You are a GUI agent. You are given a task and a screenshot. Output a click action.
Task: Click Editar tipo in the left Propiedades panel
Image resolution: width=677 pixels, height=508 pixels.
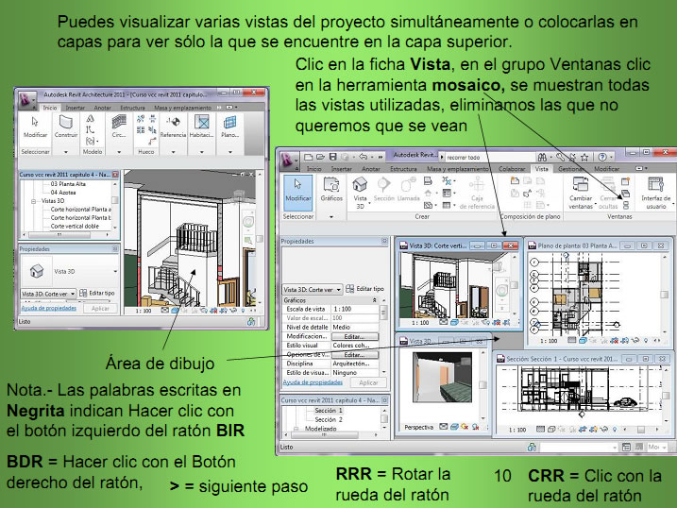click(97, 294)
